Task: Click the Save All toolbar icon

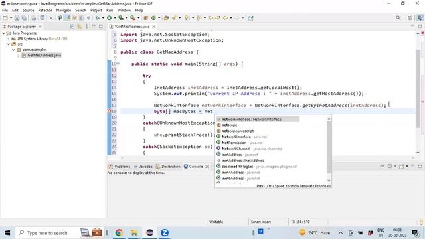Action: pyautogui.click(x=24, y=18)
